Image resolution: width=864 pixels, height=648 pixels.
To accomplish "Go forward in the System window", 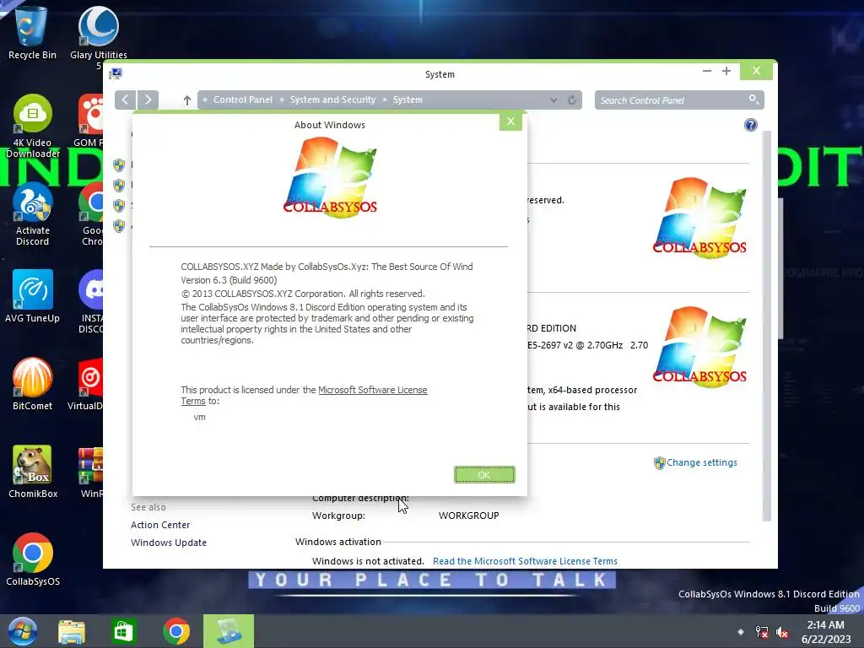I will pyautogui.click(x=148, y=100).
